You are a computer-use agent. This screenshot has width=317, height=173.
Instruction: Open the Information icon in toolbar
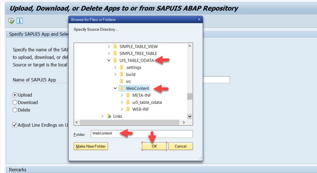pyautogui.click(x=20, y=21)
